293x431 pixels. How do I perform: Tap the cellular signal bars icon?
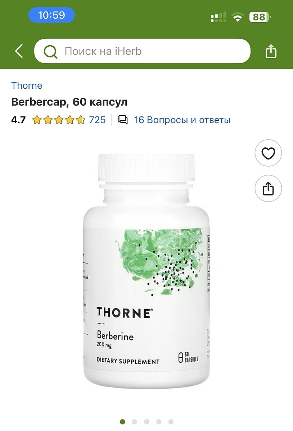click(218, 17)
